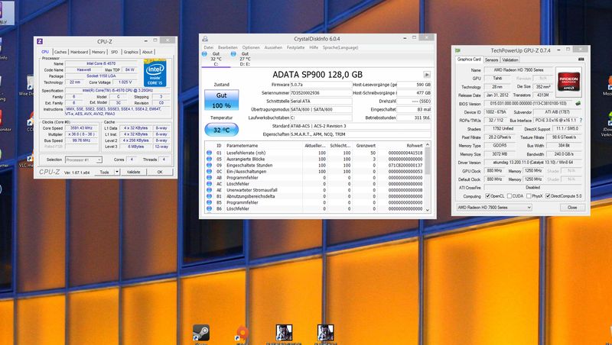Click the Intel Core i5 logo in CPU-Z
This screenshot has width=612, height=345.
pyautogui.click(x=155, y=73)
